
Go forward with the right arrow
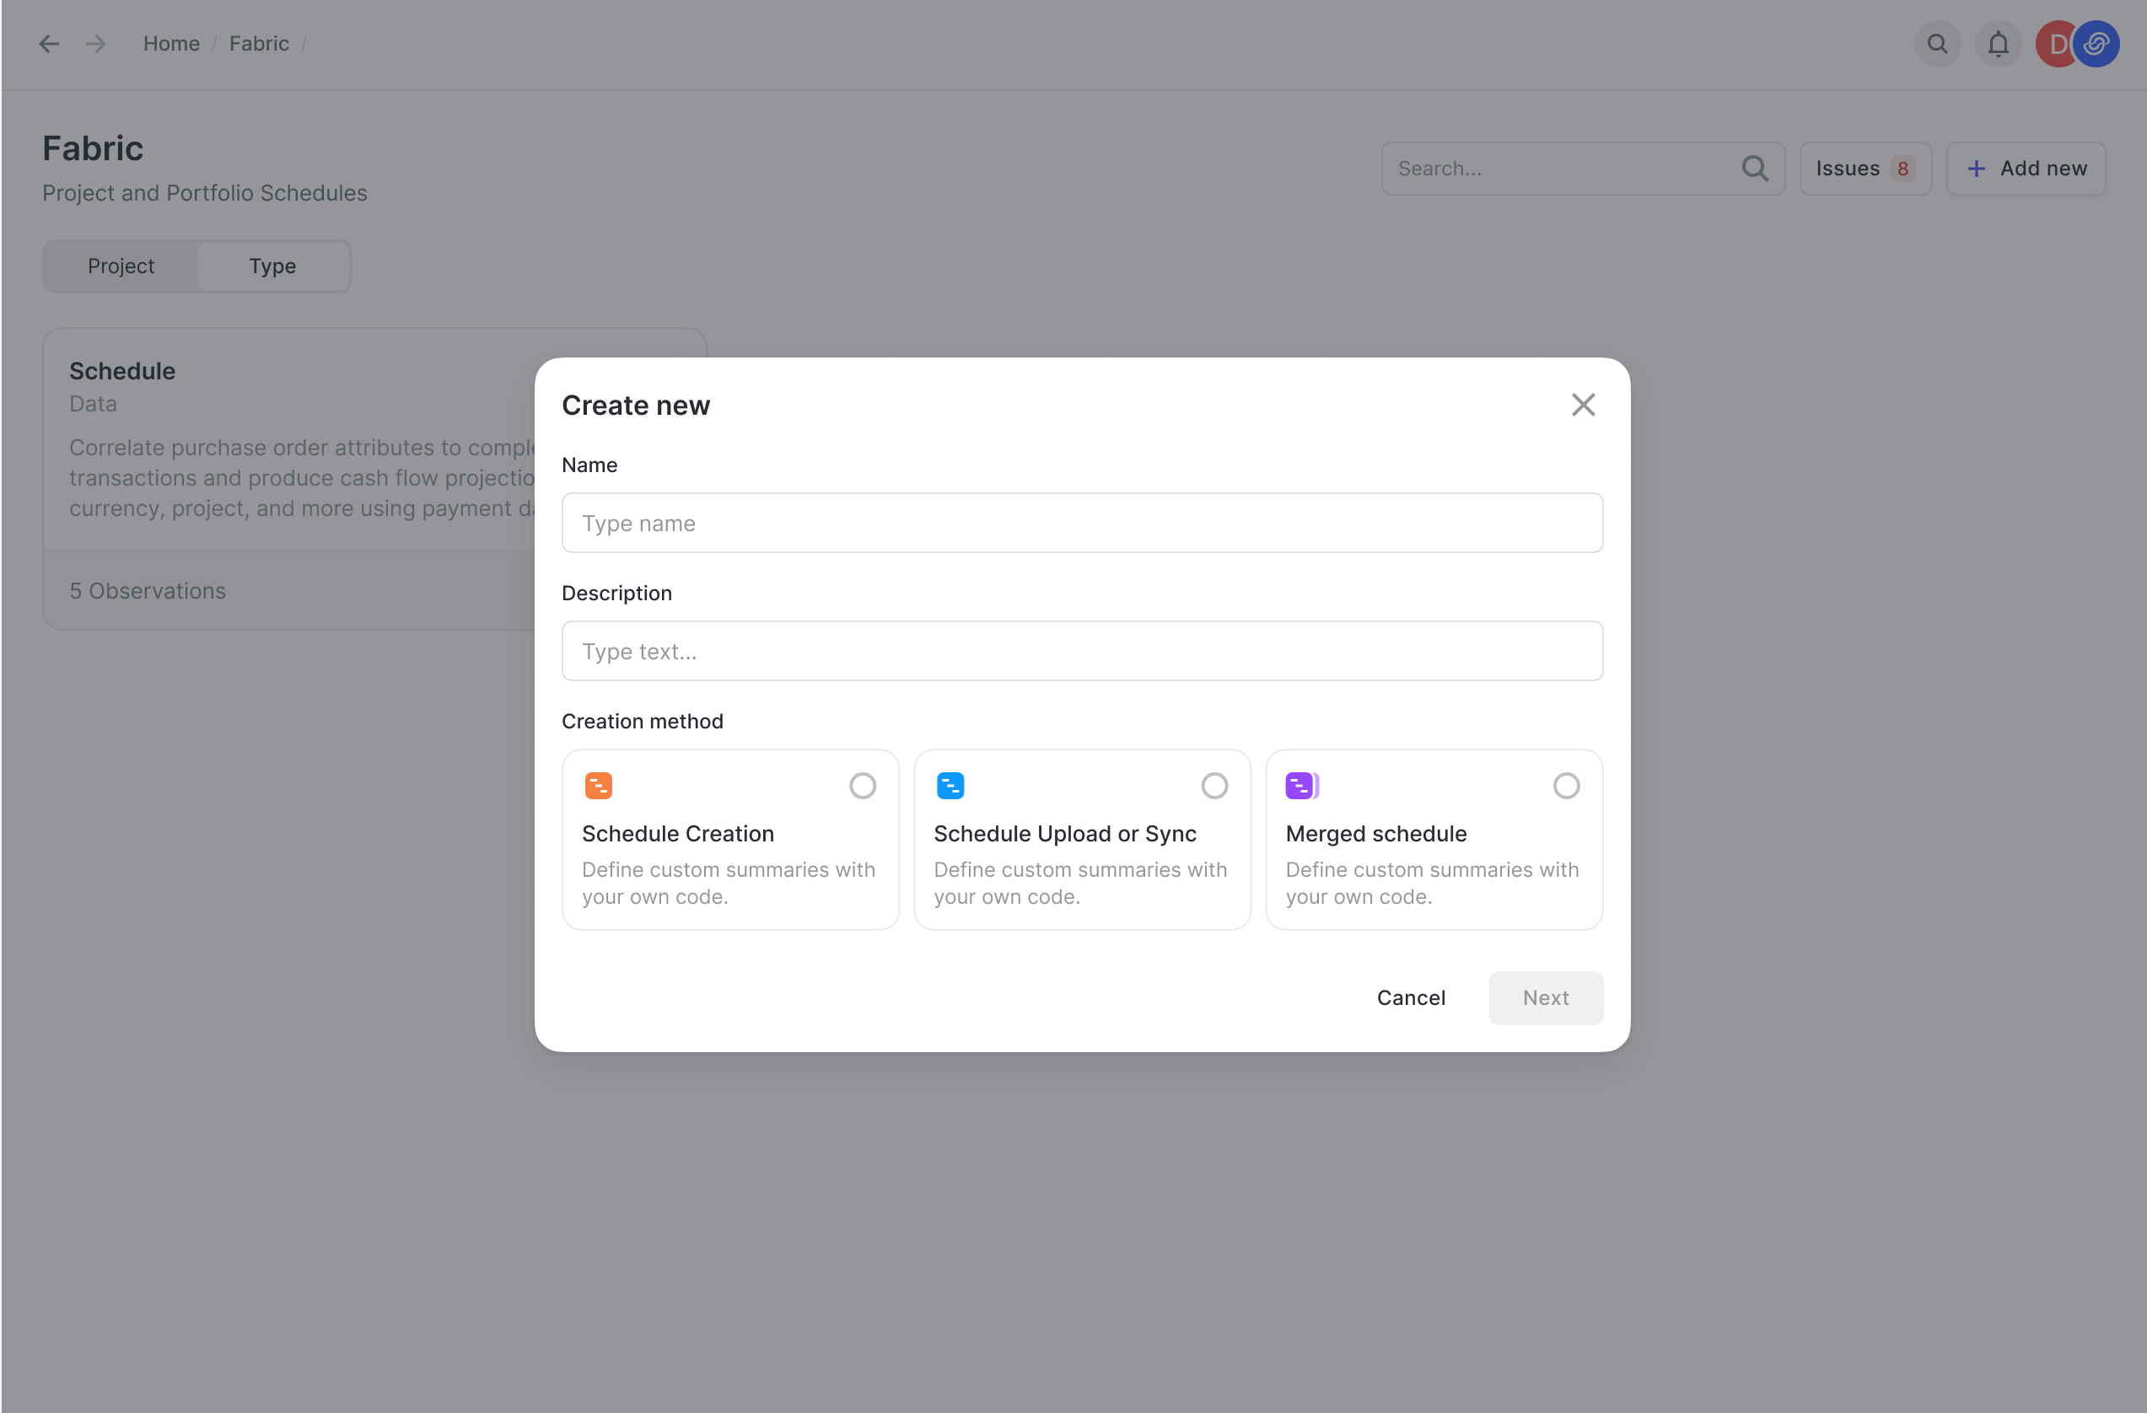coord(95,43)
